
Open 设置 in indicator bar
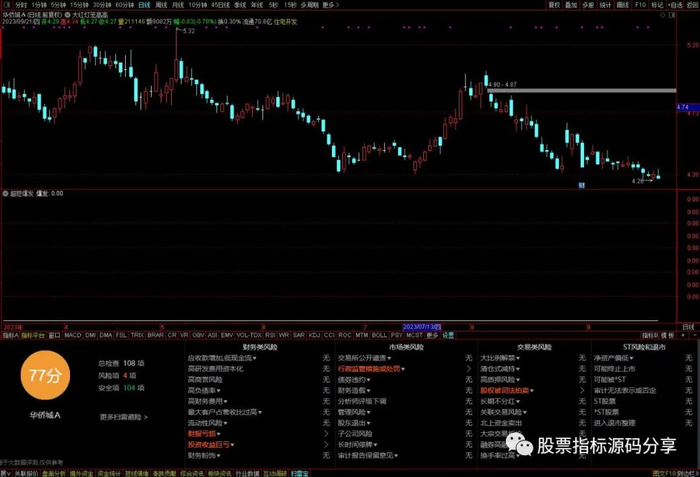(x=449, y=335)
